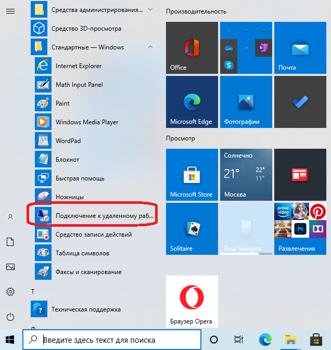
Task: Open Edge from the taskbar
Action: coord(265,340)
